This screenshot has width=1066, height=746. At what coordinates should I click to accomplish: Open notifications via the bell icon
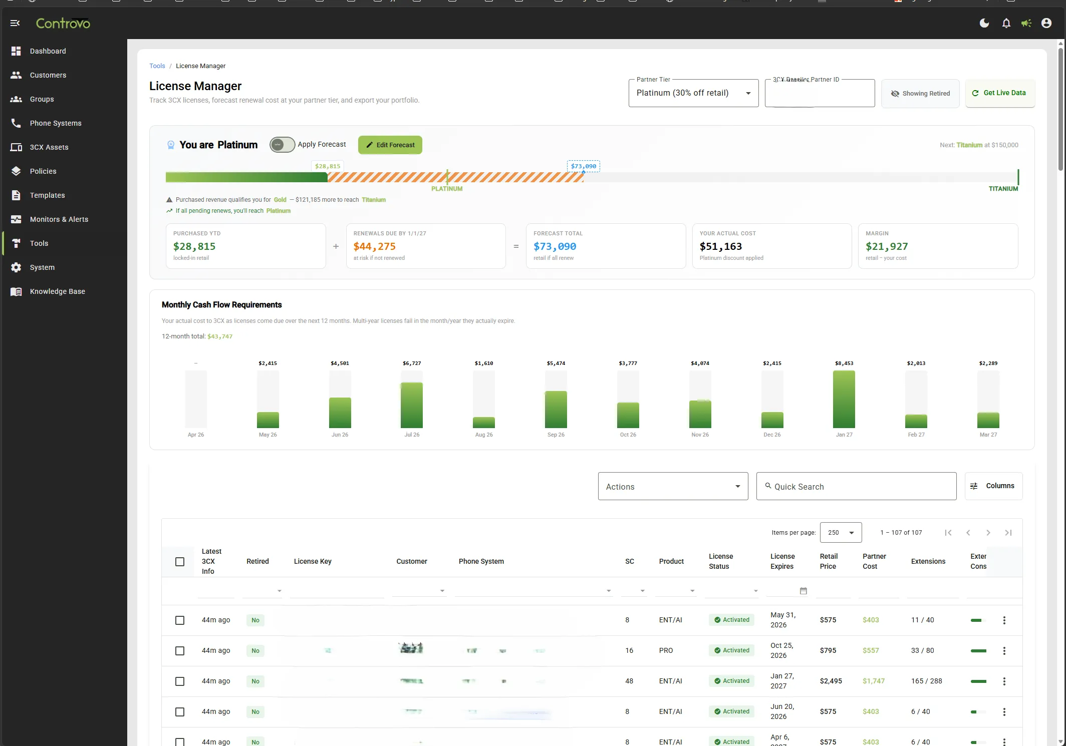pyautogui.click(x=1005, y=23)
